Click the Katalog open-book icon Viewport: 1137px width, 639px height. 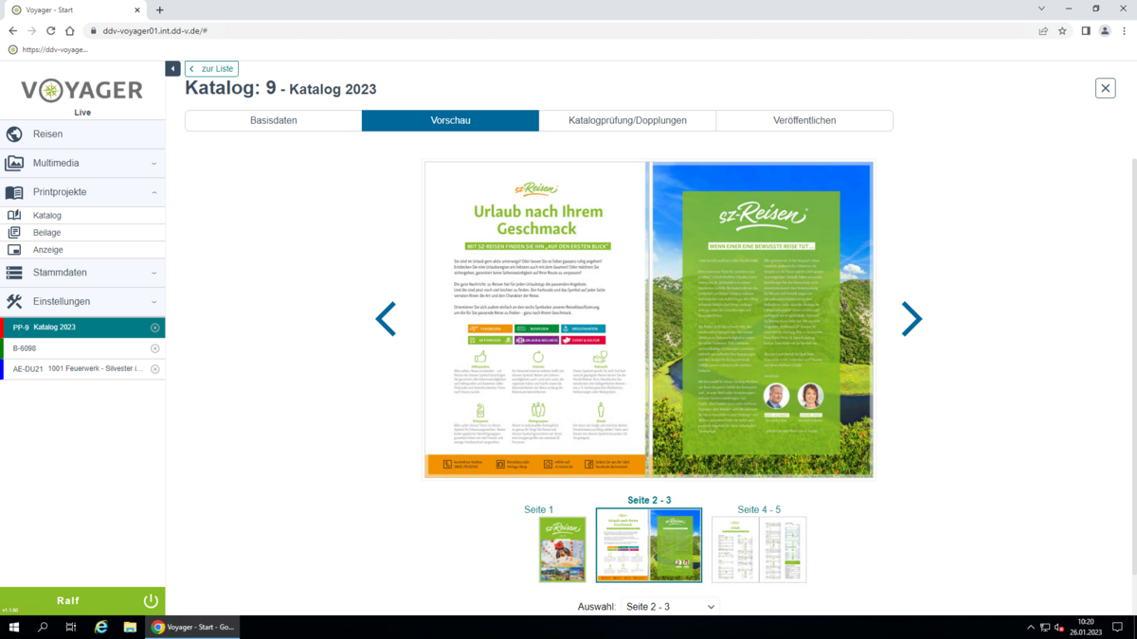coord(14,216)
